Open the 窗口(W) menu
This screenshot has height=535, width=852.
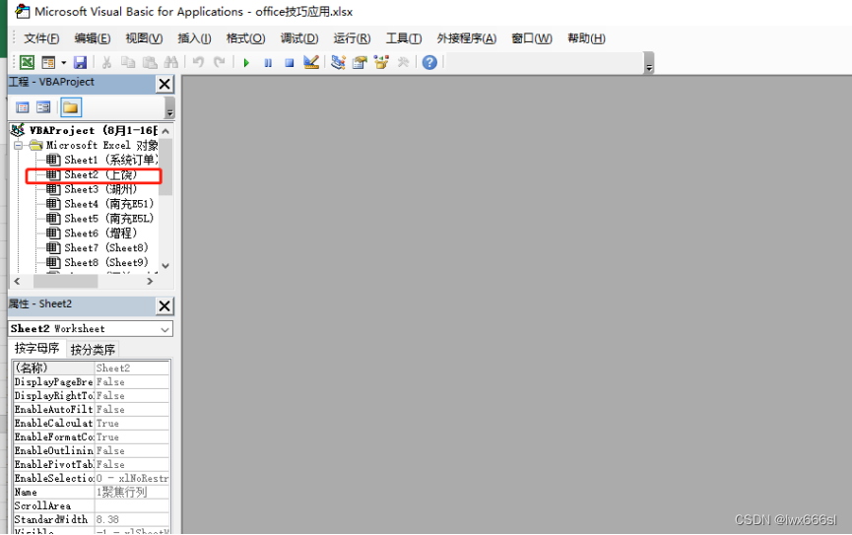point(532,38)
